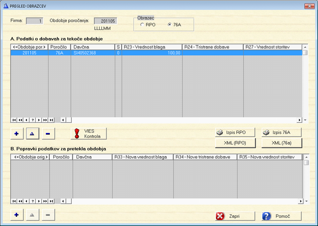Image resolution: width=318 pixels, height=226 pixels.
Task: Jump forward a page in table A navigator
Action: [x=45, y=120]
